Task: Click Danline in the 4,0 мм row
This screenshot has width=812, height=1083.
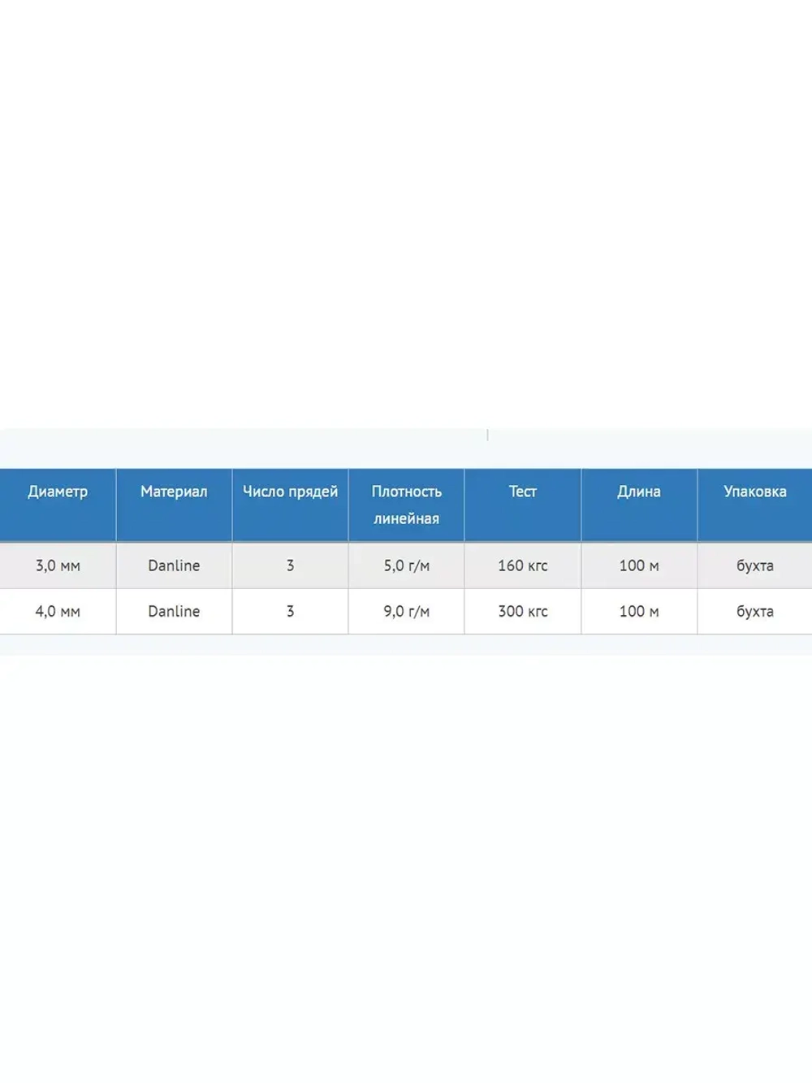Action: (x=174, y=611)
